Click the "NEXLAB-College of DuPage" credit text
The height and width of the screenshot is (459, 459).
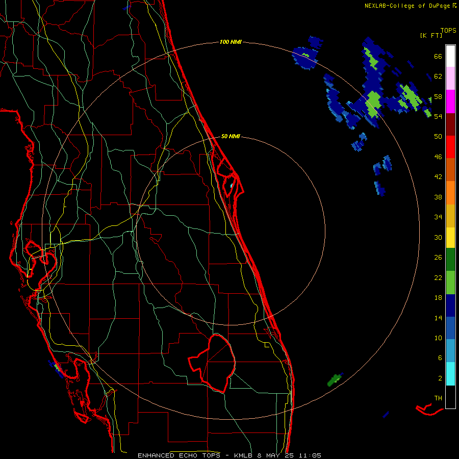pyautogui.click(x=407, y=6)
